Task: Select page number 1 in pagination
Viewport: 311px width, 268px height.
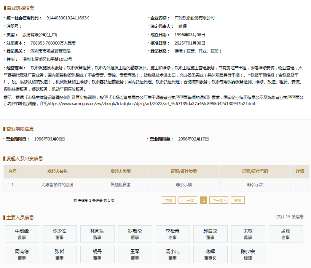Action: [x=203, y=200]
